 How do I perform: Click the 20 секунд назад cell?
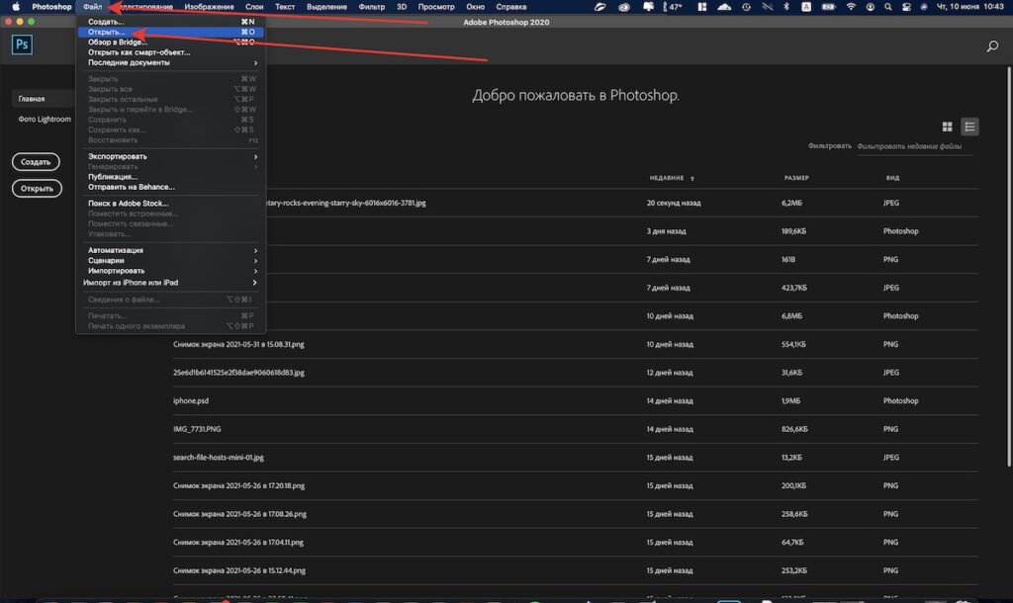(x=673, y=203)
